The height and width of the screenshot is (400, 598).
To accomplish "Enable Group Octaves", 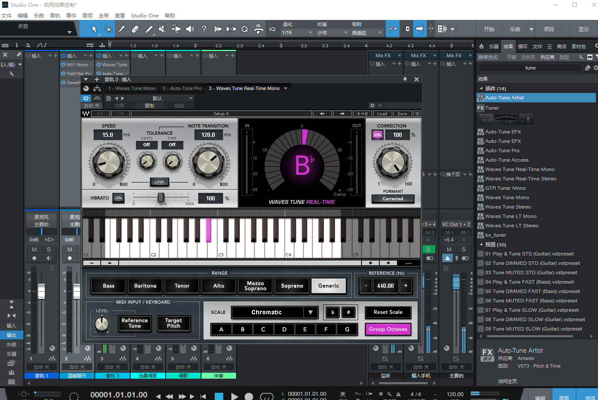I will (x=388, y=329).
